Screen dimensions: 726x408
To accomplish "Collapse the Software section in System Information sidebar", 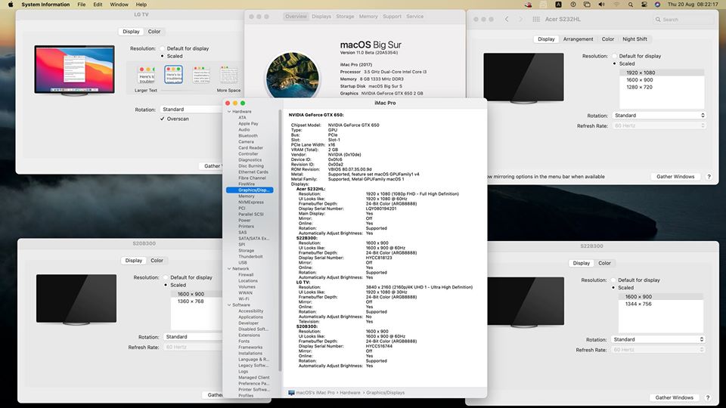I will (229, 304).
